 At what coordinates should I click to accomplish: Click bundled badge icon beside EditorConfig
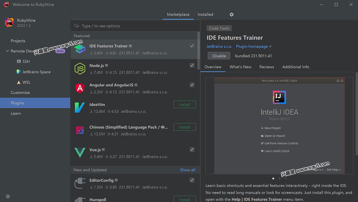116,180
